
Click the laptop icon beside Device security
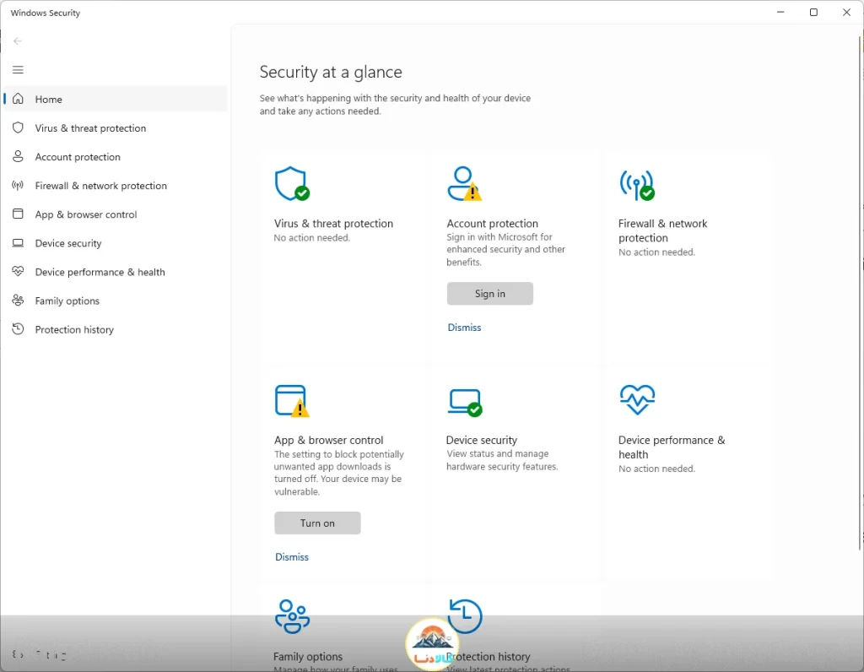[19, 242]
